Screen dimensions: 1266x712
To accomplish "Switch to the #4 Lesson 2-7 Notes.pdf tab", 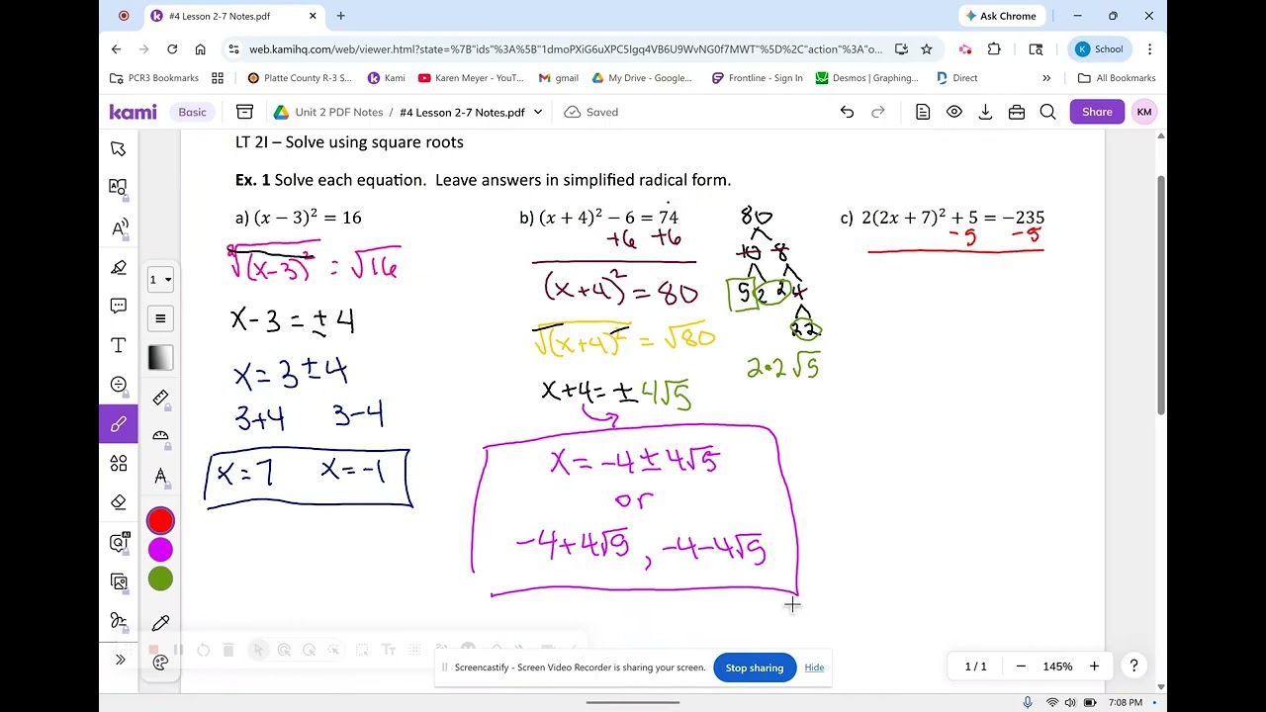I will tap(235, 16).
